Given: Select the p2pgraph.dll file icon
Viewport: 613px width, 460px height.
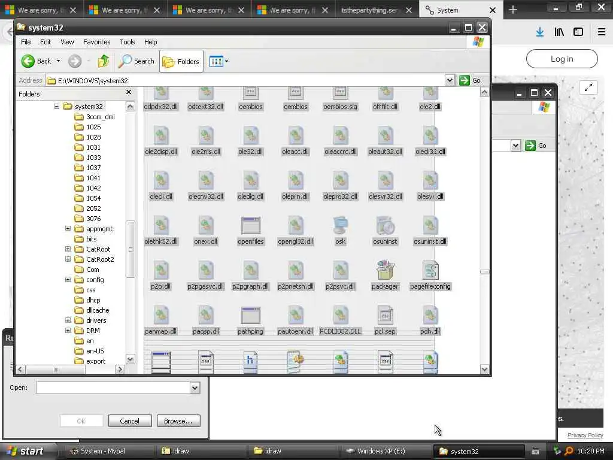Looking at the screenshot, I should 251,271.
